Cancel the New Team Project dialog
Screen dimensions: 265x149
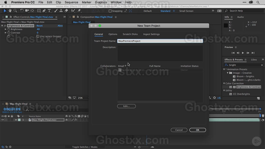[179, 130]
